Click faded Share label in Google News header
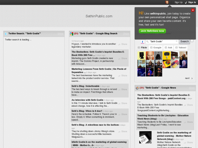The width and height of the screenshot is (198, 148). point(192,88)
